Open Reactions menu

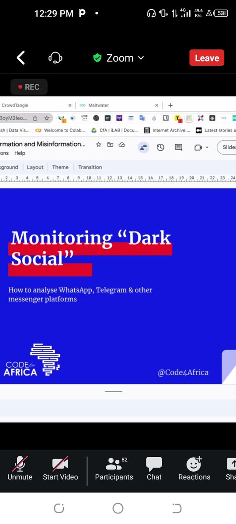click(194, 469)
